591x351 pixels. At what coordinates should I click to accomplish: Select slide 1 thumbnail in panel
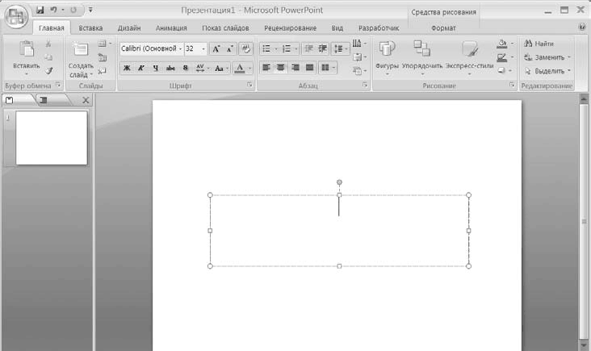pos(52,137)
